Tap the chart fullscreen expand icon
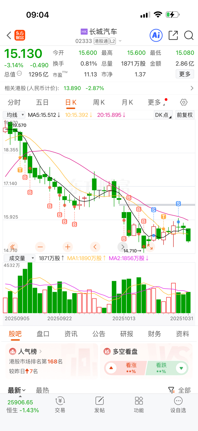Image resolution: width=198 pixels, height=431 pixels. (150, 247)
